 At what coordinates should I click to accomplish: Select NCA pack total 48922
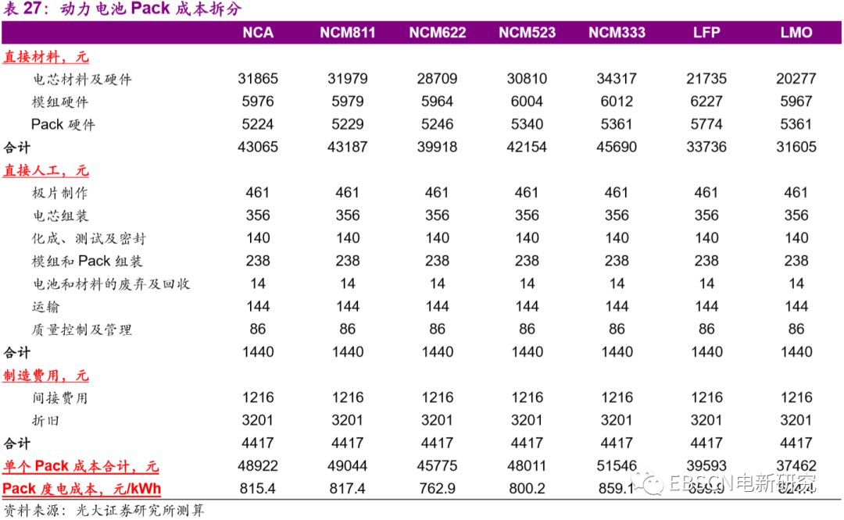tap(258, 465)
